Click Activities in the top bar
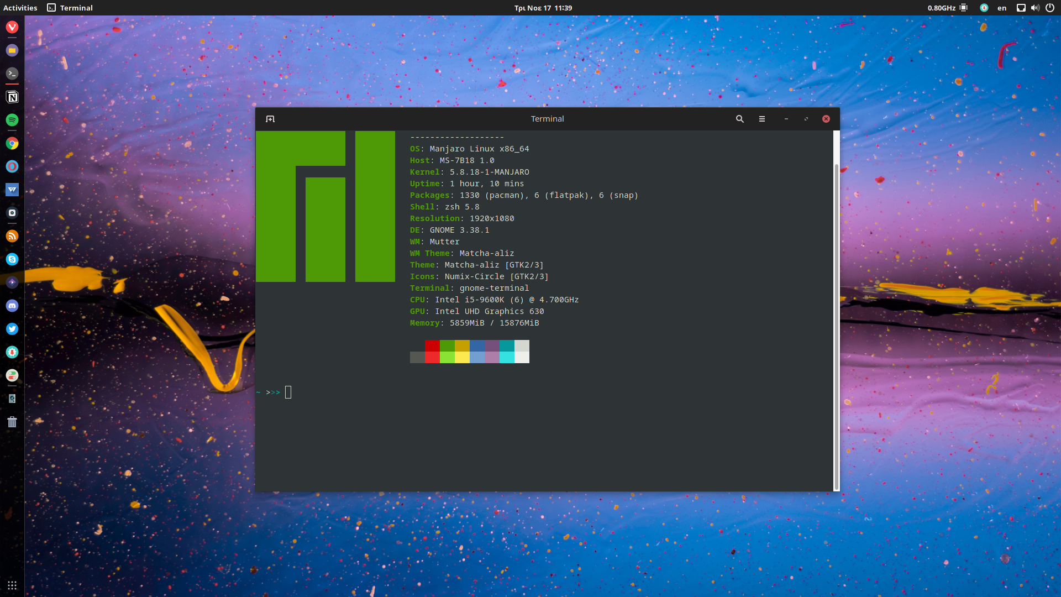Screen dimensions: 1061x597 coord(20,8)
